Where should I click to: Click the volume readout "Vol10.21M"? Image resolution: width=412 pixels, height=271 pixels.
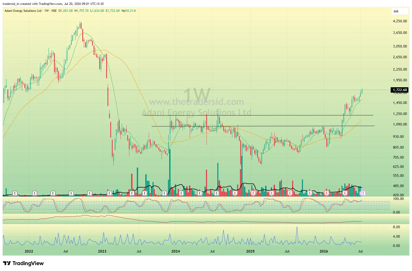129,11
